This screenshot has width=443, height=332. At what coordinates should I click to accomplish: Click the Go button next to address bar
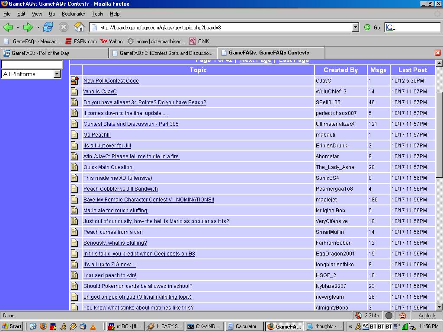point(372,27)
